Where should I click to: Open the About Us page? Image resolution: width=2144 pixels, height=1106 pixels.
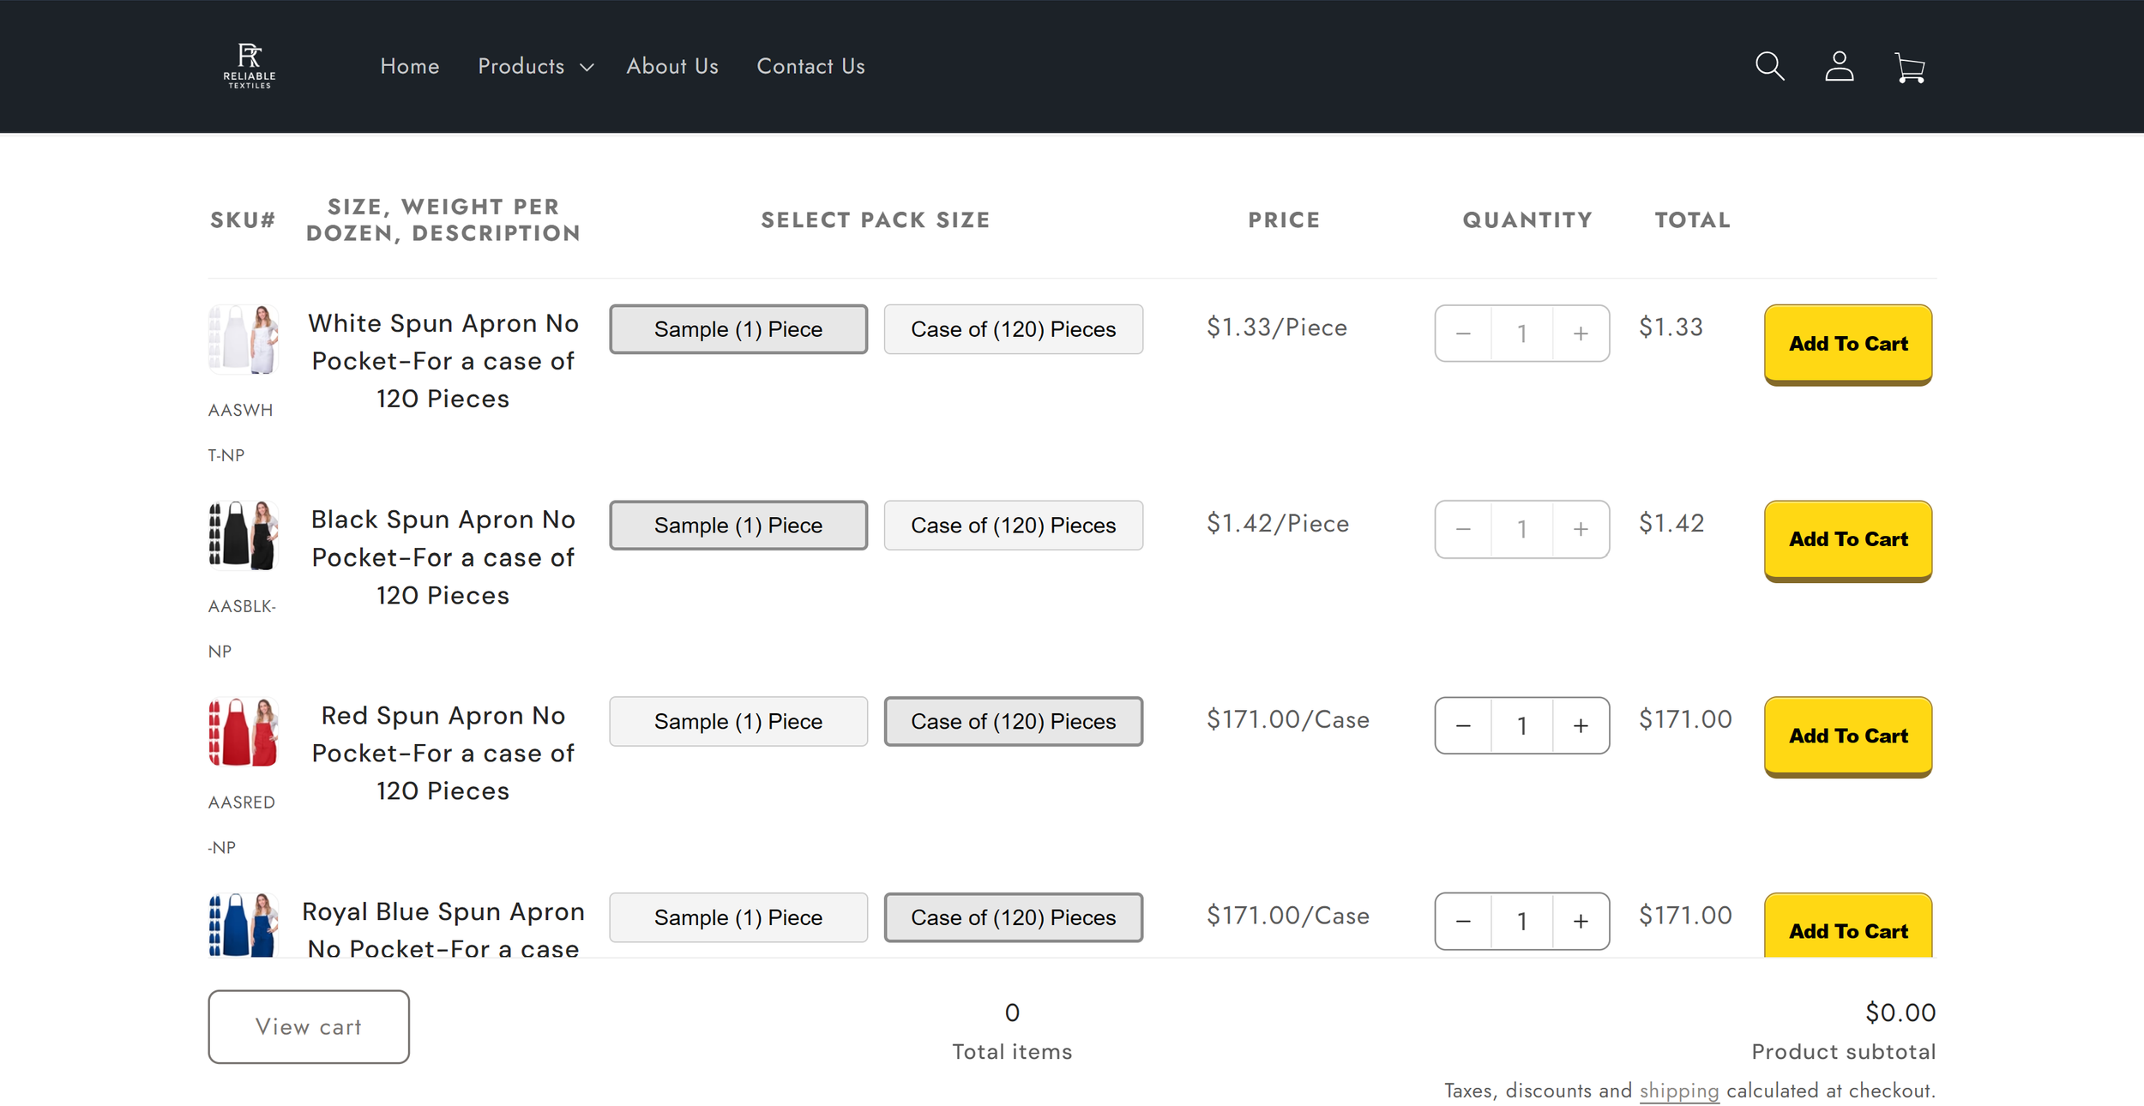tap(672, 66)
